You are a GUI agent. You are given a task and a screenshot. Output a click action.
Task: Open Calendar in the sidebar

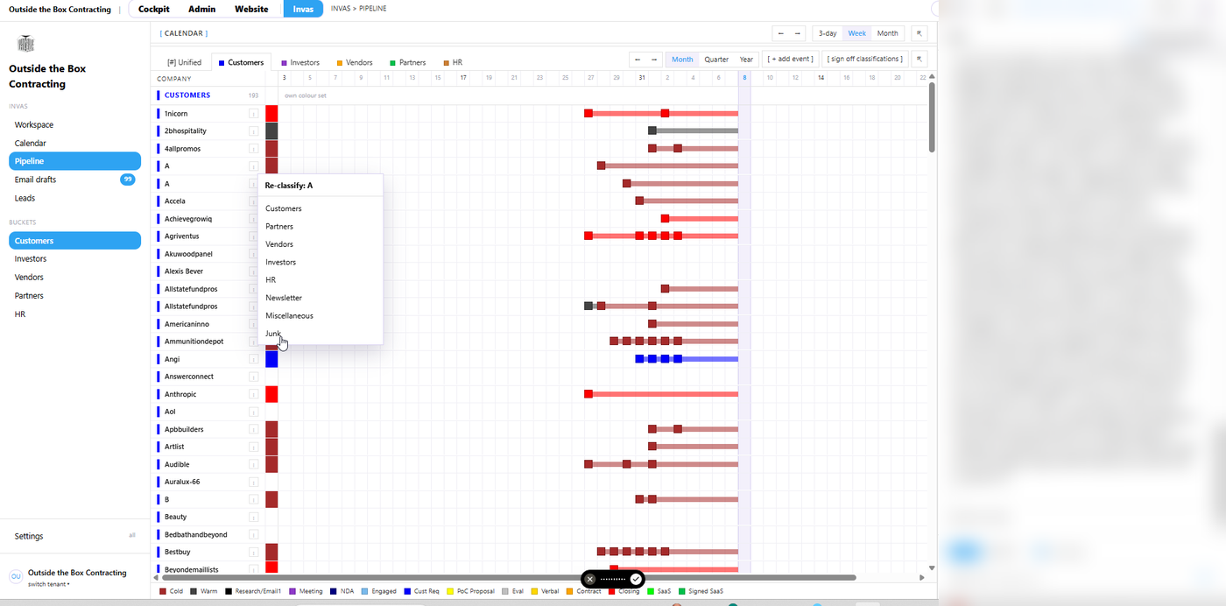[74, 143]
